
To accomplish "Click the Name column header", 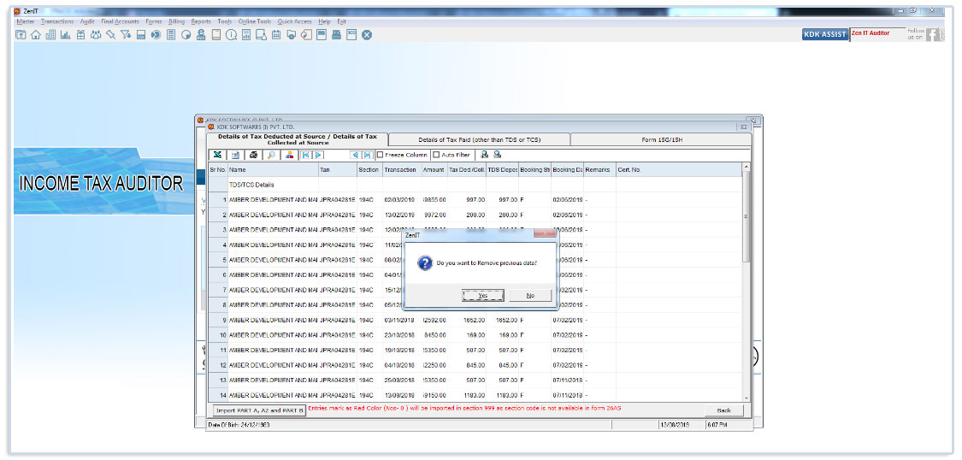I will [273, 170].
